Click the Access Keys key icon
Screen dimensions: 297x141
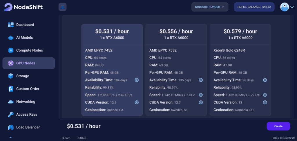point(11,114)
